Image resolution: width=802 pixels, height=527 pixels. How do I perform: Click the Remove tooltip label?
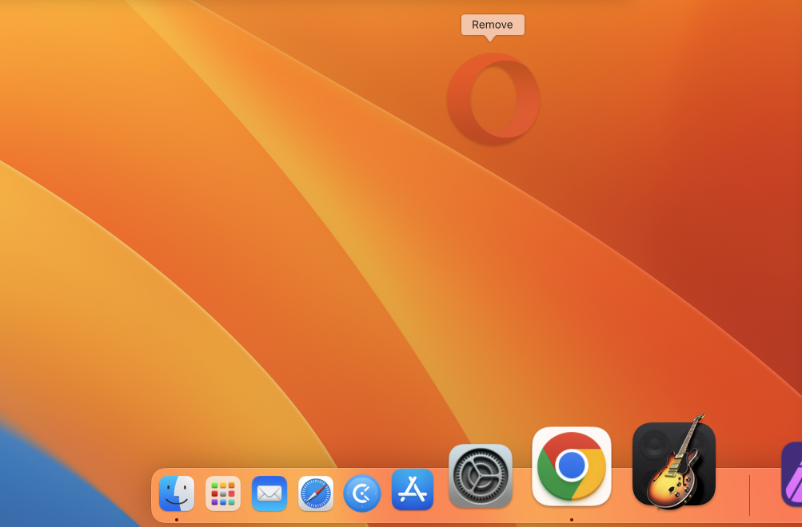[x=493, y=25]
